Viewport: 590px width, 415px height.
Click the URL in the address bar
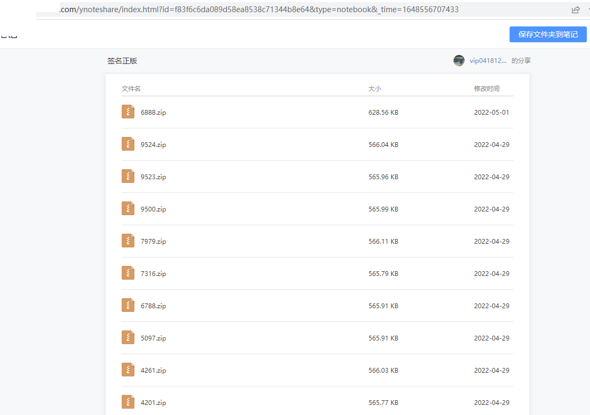click(259, 10)
